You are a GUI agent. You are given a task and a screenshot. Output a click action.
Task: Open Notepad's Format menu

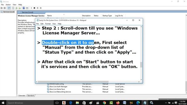tap(48, 24)
